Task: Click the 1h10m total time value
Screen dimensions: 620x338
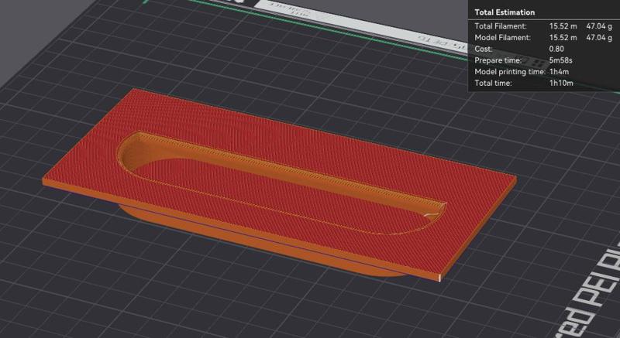Action: pos(560,84)
